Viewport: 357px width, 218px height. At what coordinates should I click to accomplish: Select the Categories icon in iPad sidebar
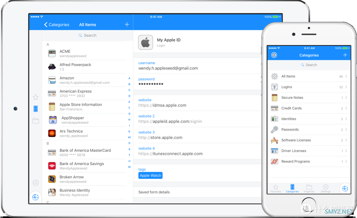[x=35, y=109]
